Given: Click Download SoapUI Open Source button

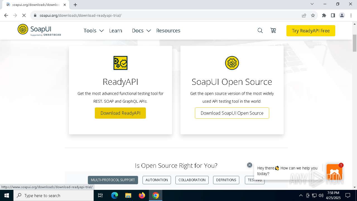Looking at the screenshot, I should tap(232, 113).
